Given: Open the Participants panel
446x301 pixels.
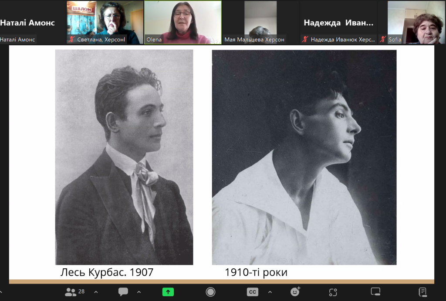Looking at the screenshot, I should coord(74,292).
